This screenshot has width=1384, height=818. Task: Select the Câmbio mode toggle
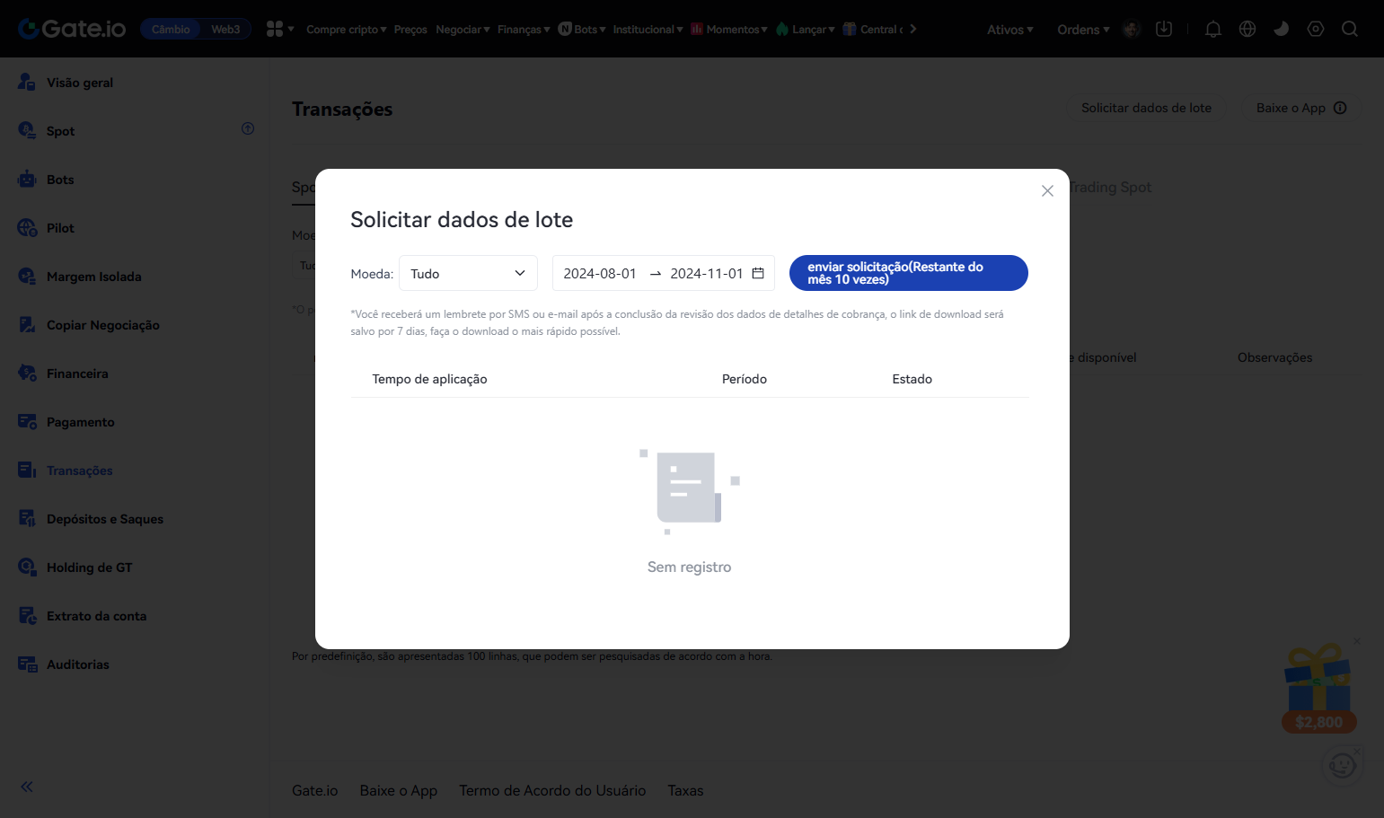pos(171,29)
